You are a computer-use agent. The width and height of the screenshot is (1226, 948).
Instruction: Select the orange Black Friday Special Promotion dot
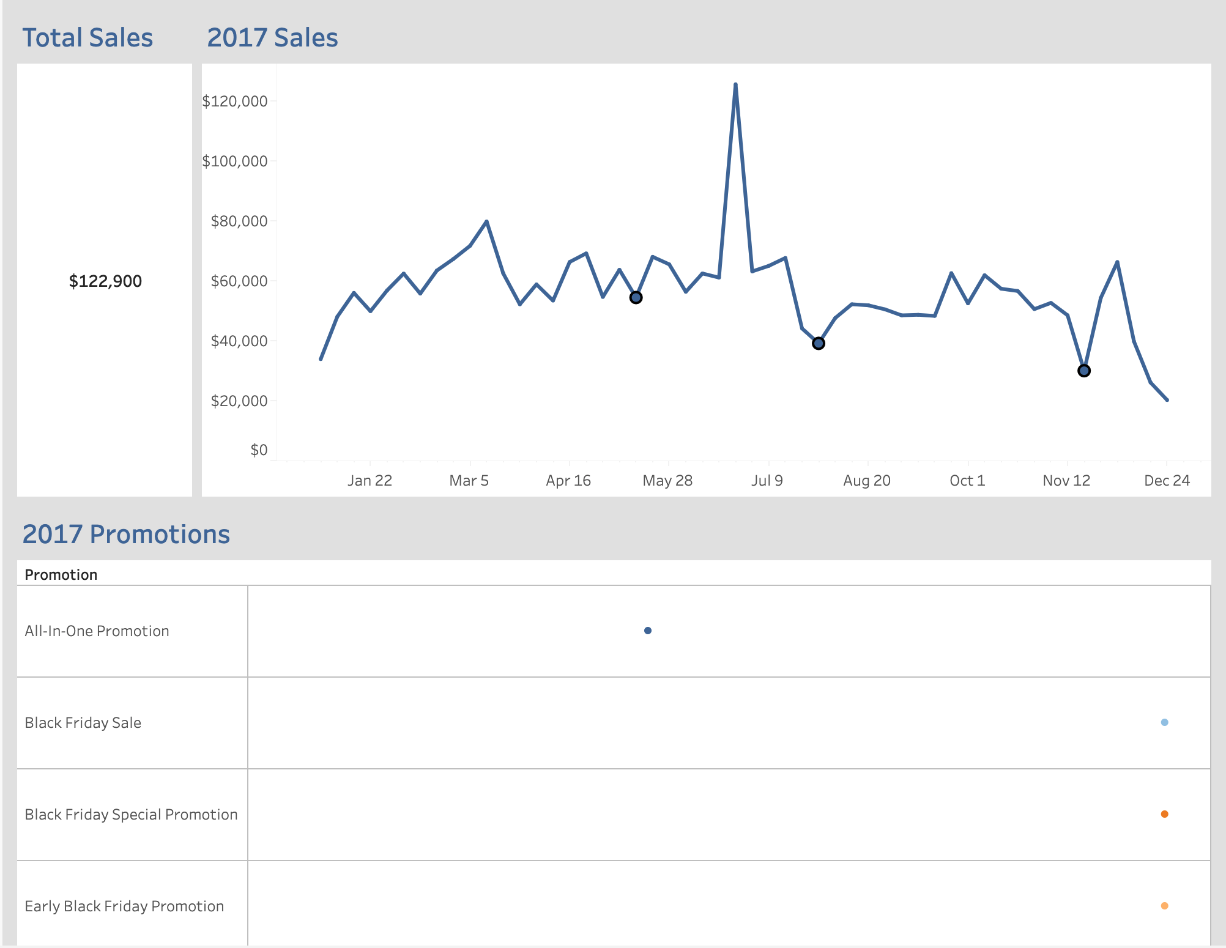(x=1164, y=814)
